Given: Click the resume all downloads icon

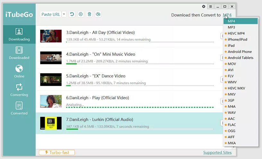Looking at the screenshot, I should click(x=72, y=14).
